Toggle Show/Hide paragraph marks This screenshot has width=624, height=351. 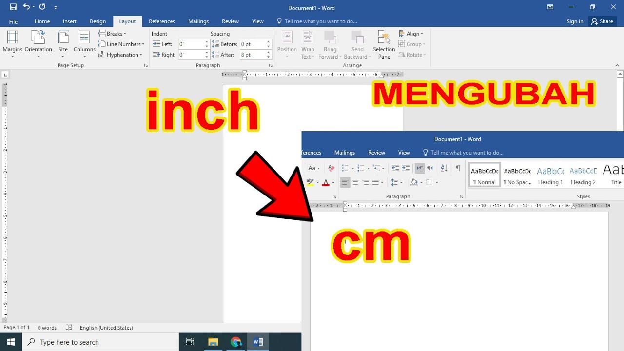[458, 168]
